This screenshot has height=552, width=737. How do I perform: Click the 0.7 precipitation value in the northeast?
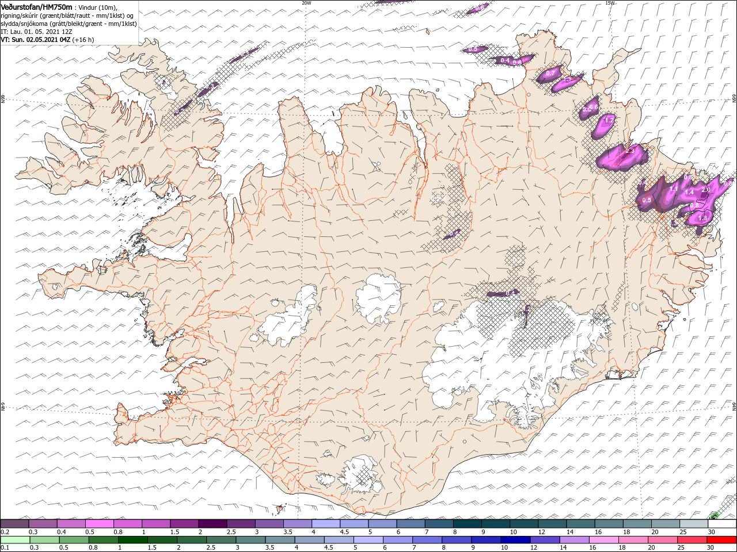point(550,74)
